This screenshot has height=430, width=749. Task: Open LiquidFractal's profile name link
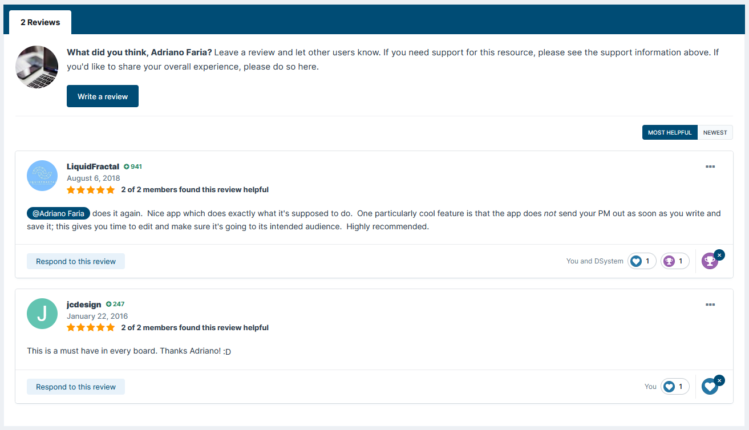point(93,167)
